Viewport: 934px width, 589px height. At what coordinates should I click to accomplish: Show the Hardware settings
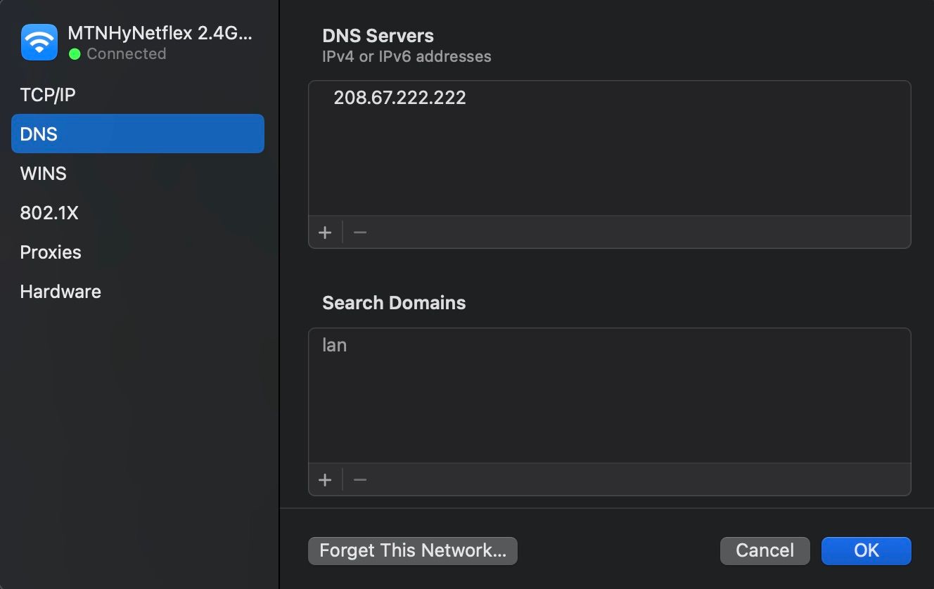click(60, 292)
